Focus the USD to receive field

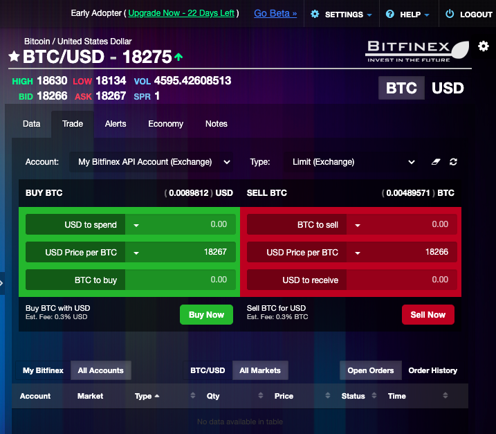[402, 280]
